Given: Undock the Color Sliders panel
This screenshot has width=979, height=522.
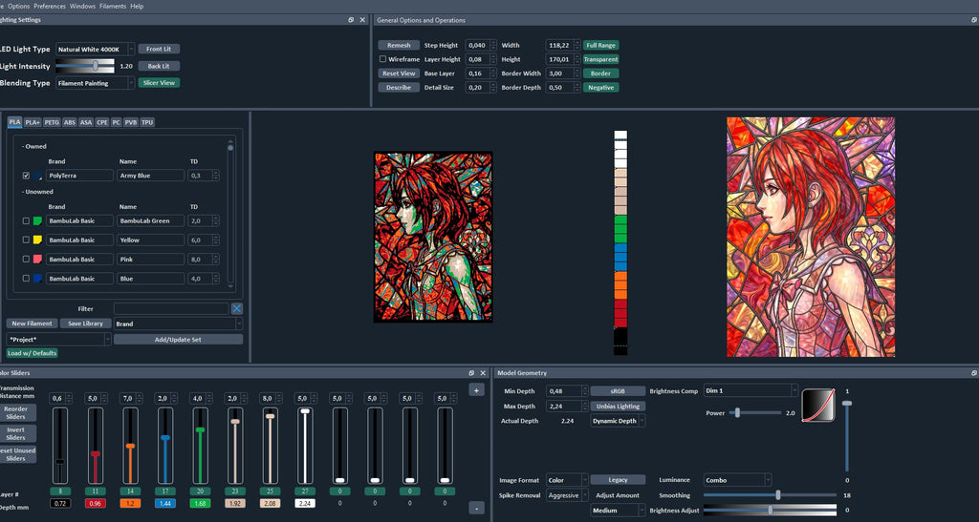Looking at the screenshot, I should coord(471,373).
